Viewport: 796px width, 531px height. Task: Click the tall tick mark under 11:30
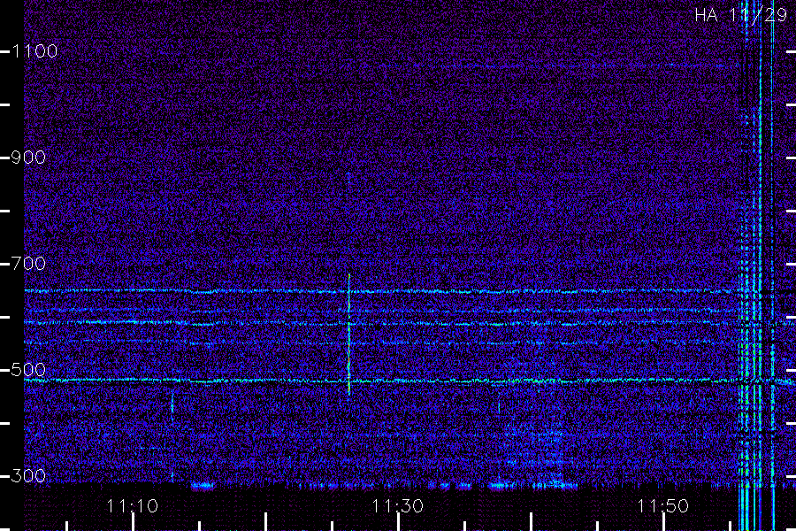[x=398, y=522]
